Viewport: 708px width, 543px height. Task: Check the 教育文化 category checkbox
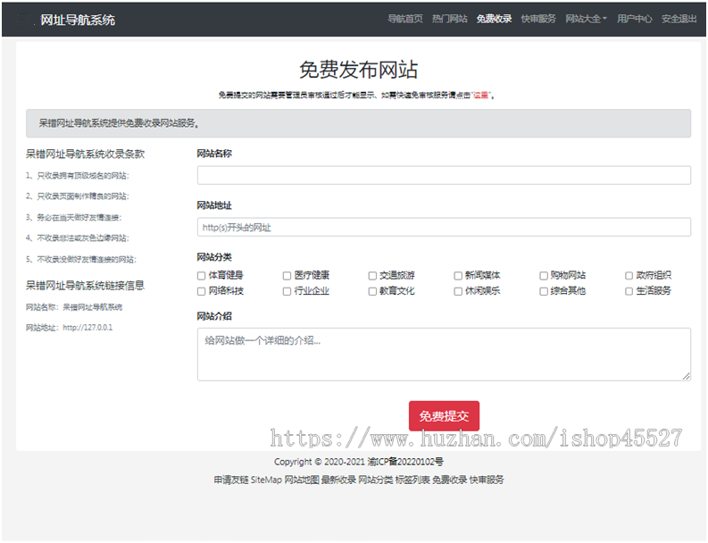[372, 291]
